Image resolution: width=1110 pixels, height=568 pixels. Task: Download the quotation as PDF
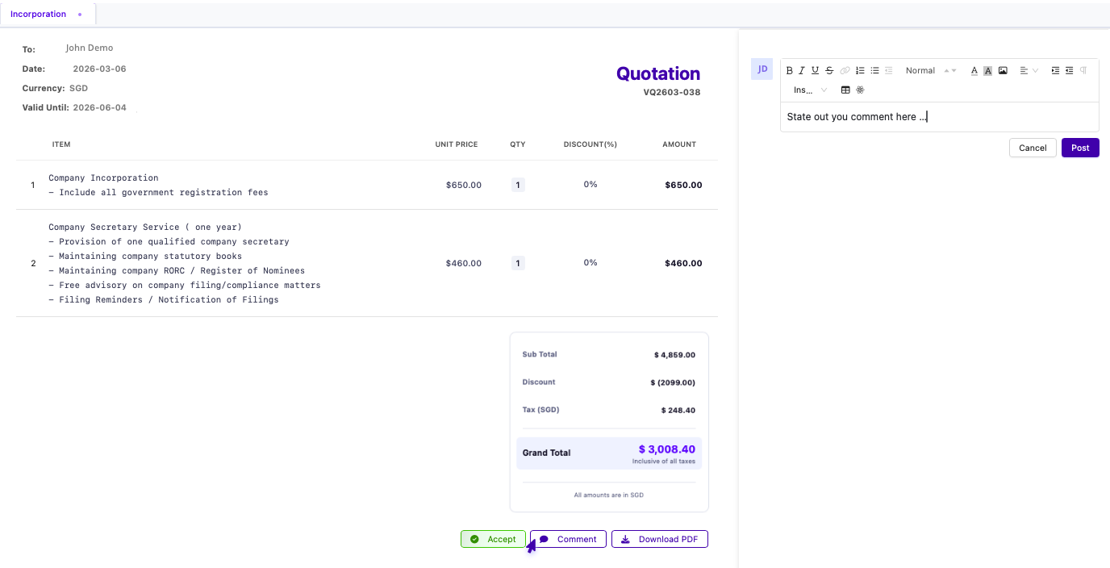pyautogui.click(x=659, y=539)
